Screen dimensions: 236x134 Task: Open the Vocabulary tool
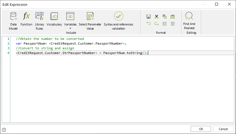(x=54, y=19)
